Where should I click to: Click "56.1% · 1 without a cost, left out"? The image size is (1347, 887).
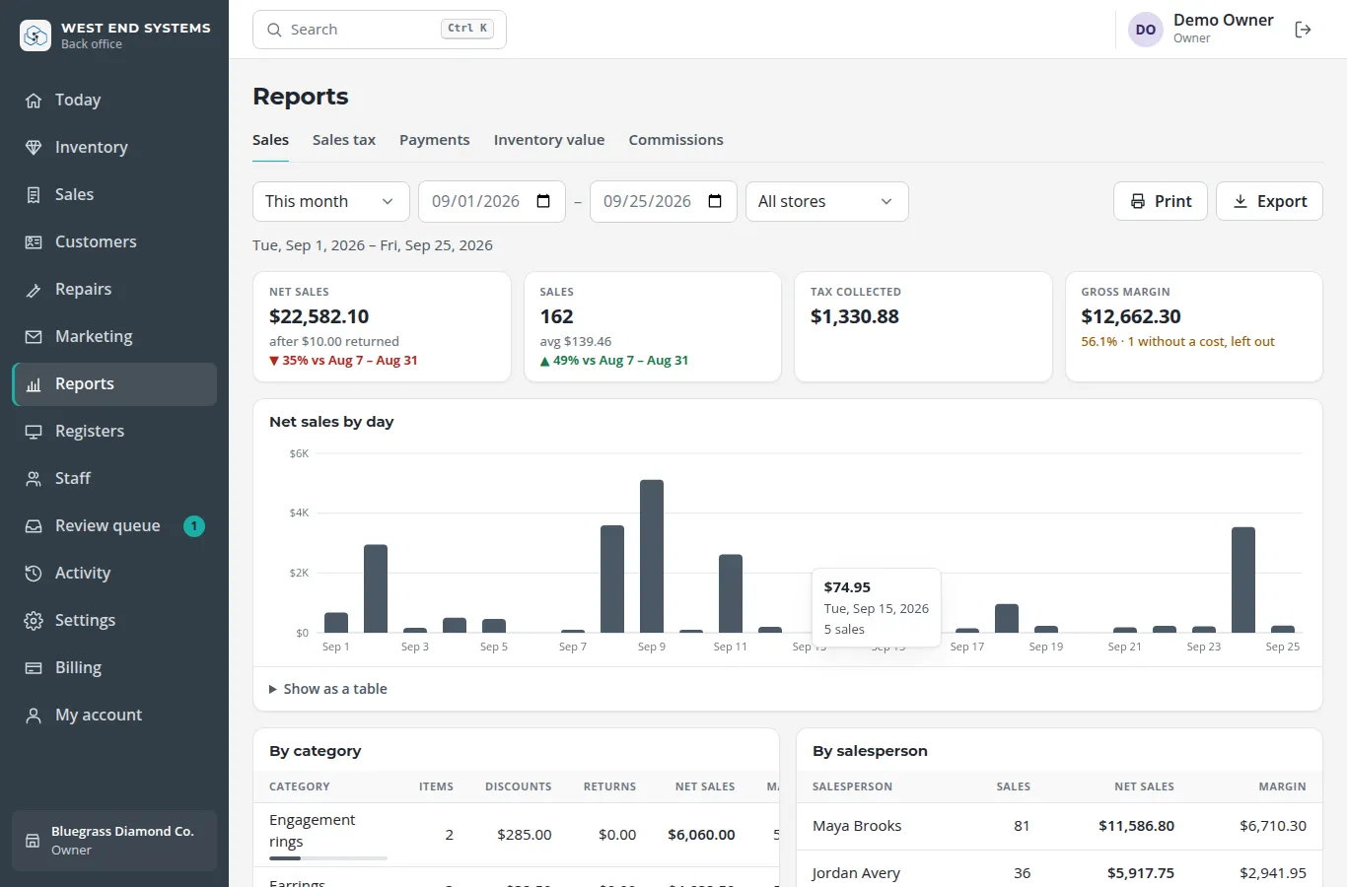point(1177,342)
